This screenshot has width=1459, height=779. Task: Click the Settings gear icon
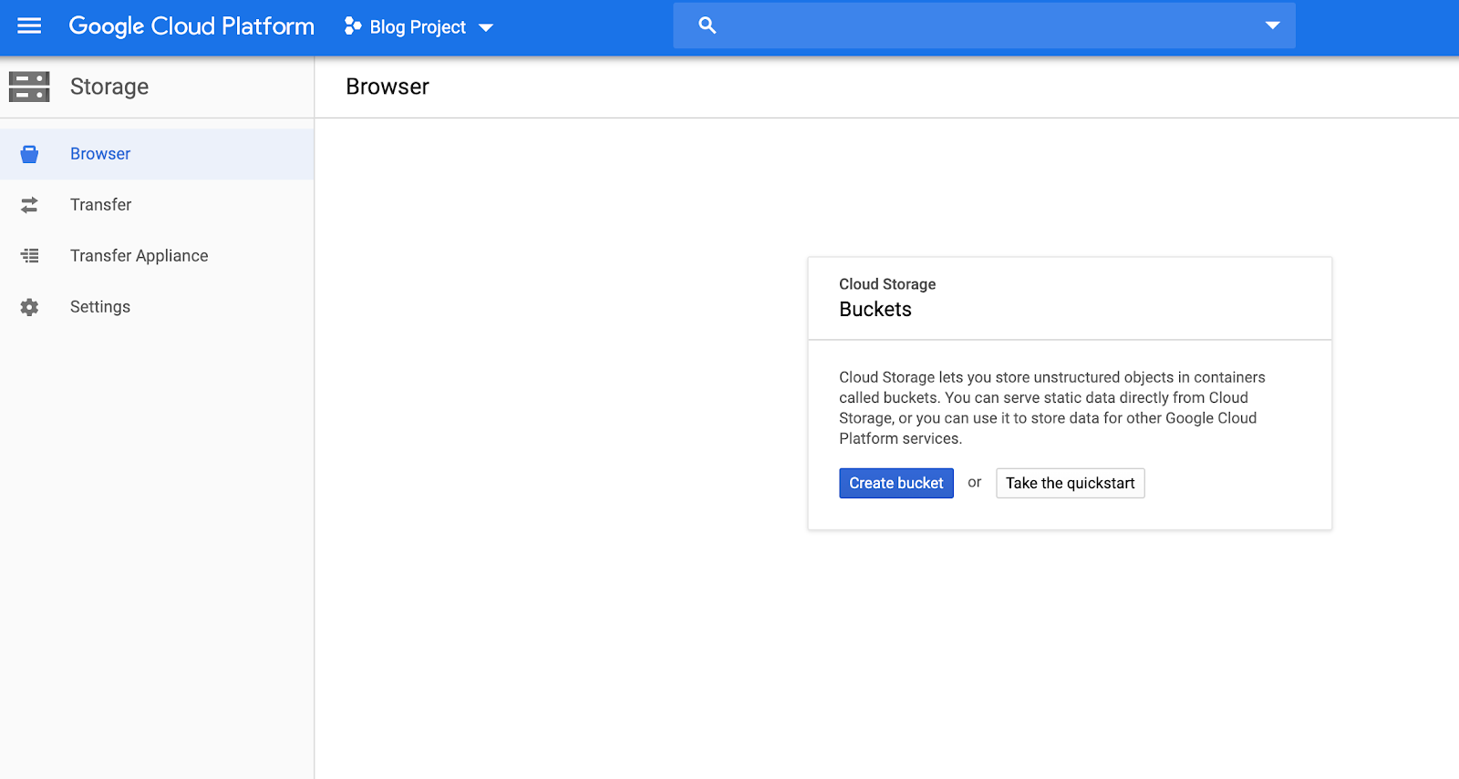(29, 307)
